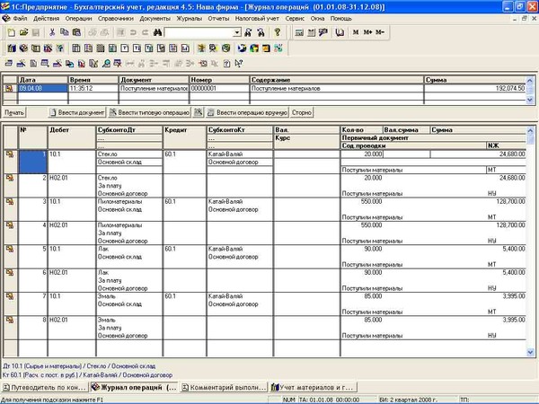This screenshot has height=404, width=539.
Task: Click the Ввести типовую операцию button
Action: click(x=147, y=113)
